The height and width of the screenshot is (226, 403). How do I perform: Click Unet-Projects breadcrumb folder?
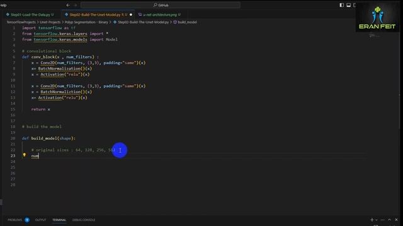point(50,23)
